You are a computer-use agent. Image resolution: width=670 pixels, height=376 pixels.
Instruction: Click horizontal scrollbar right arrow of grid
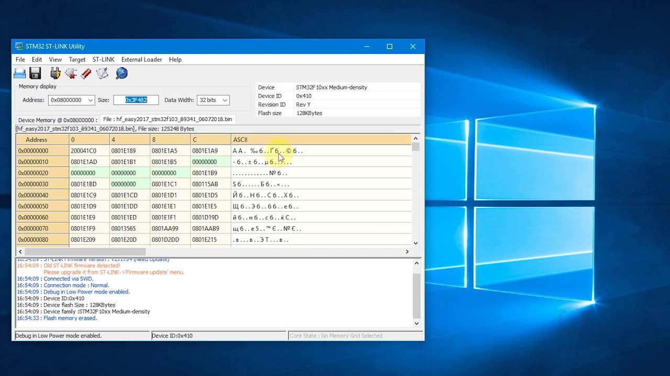point(407,252)
